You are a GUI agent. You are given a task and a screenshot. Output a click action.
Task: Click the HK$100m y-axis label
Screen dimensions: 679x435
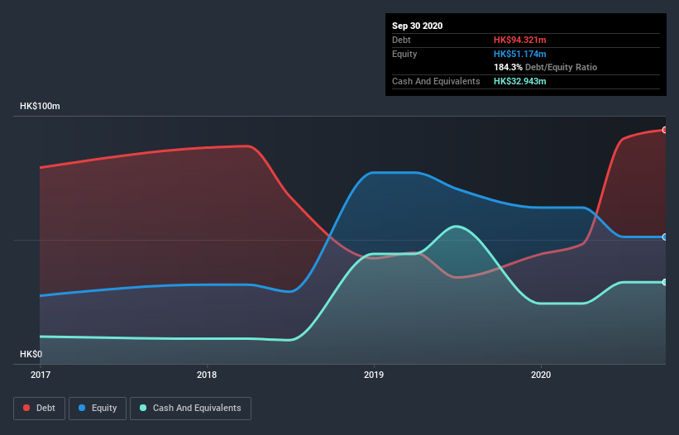pos(40,106)
